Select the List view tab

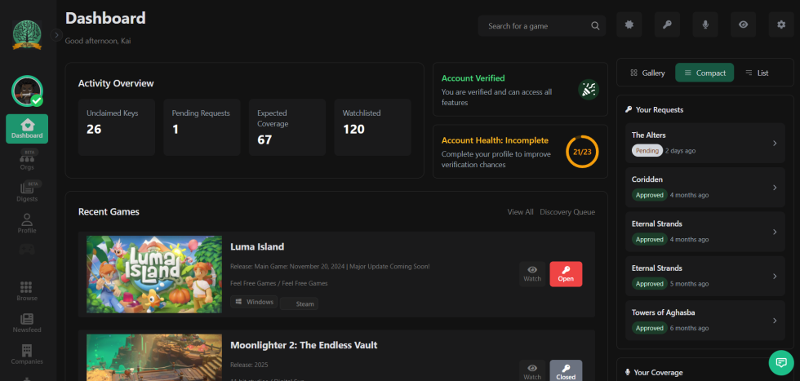757,73
